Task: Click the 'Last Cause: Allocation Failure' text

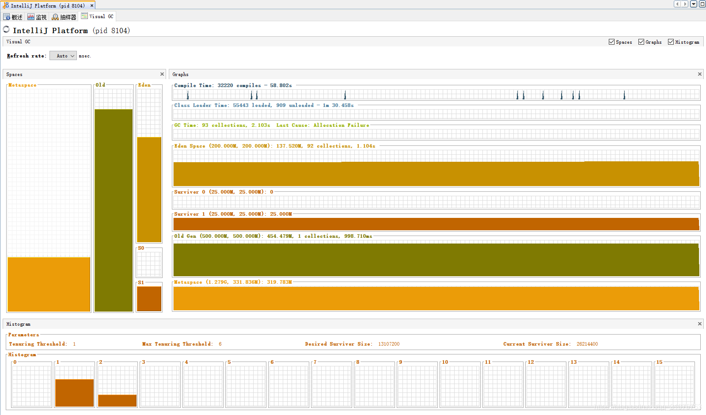Action: (x=323, y=125)
